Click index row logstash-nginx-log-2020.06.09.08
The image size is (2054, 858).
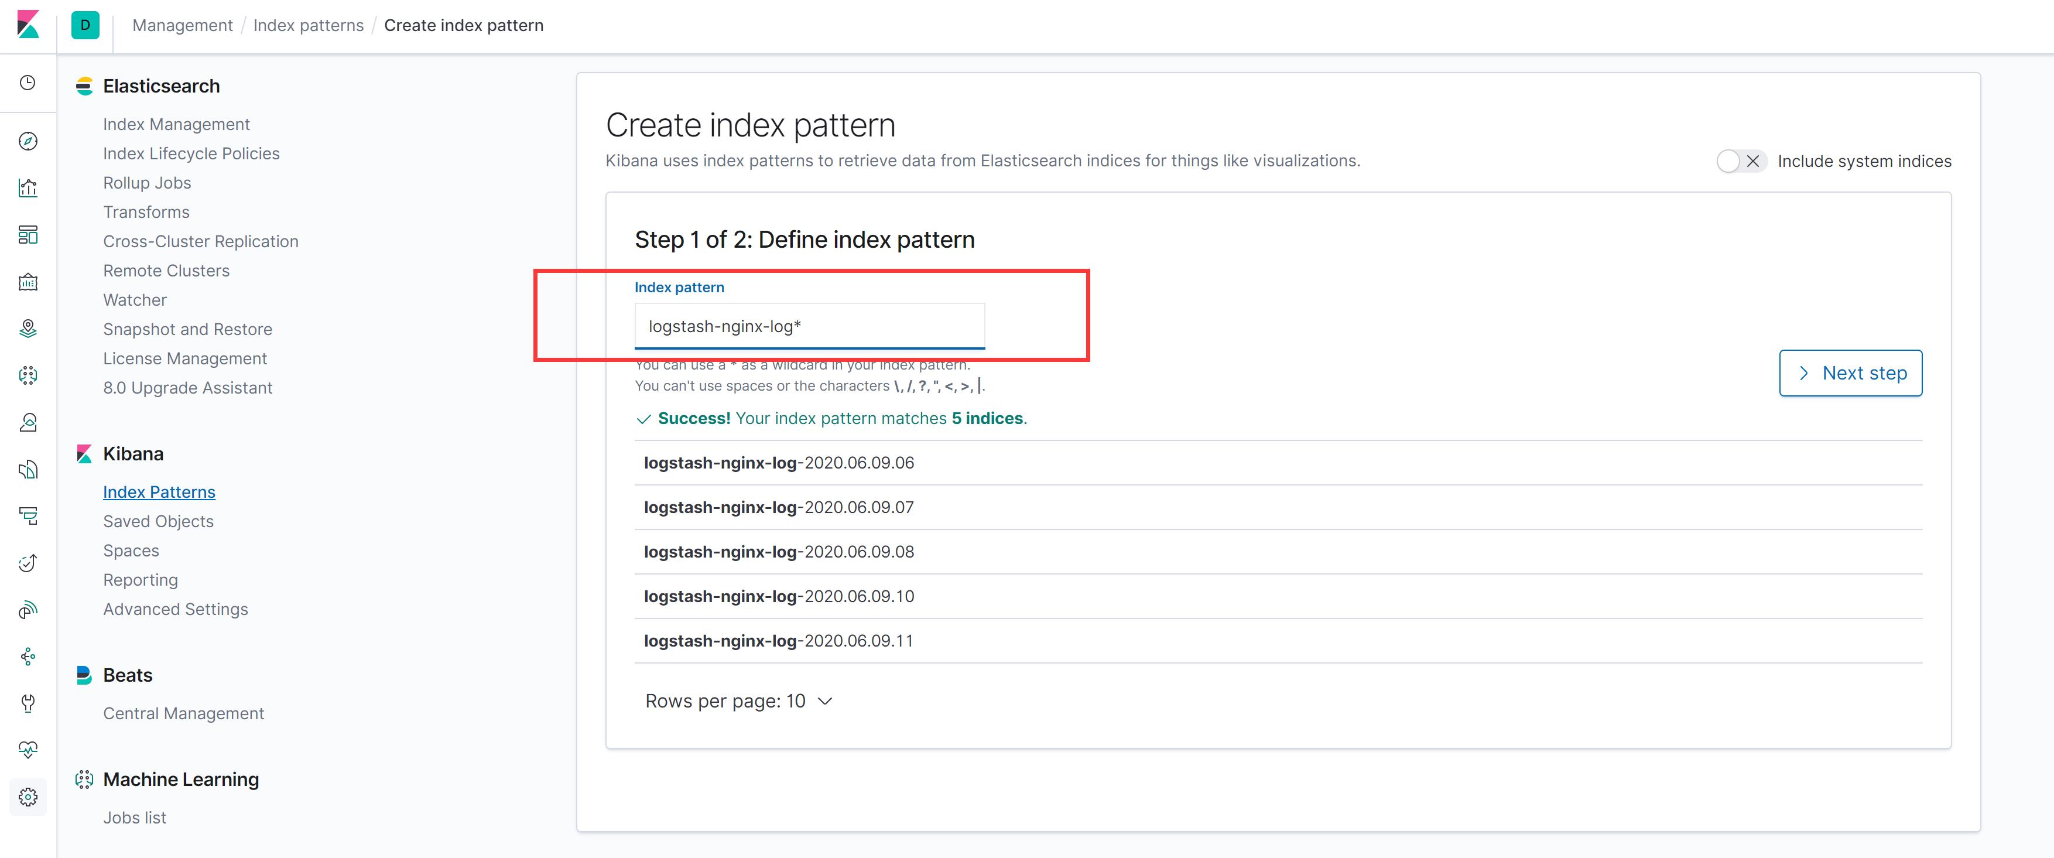coord(1278,552)
